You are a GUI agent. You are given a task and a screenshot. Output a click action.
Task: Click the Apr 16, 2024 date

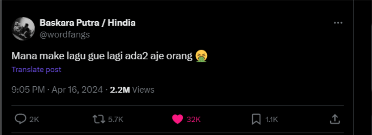click(77, 90)
